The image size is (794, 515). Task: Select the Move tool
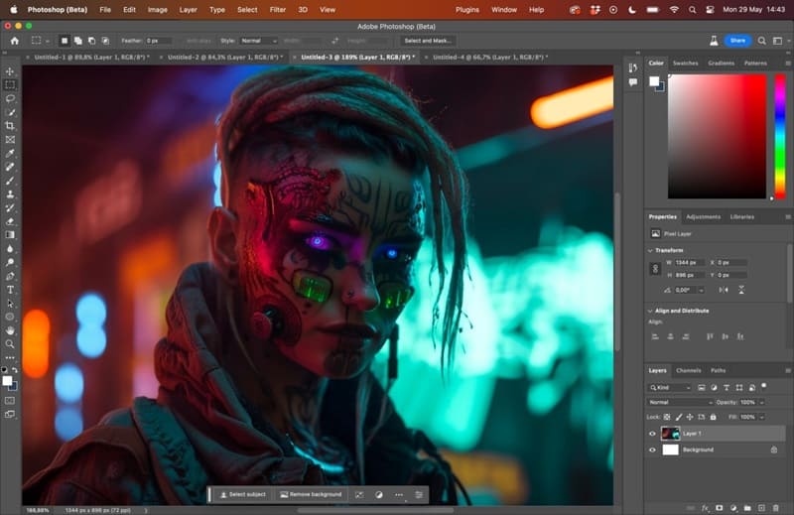10,71
